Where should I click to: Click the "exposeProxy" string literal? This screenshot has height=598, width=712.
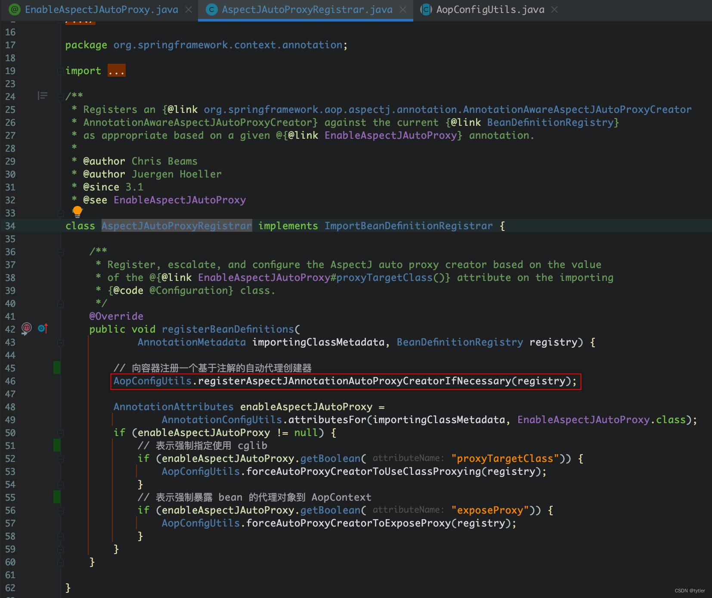coord(490,510)
